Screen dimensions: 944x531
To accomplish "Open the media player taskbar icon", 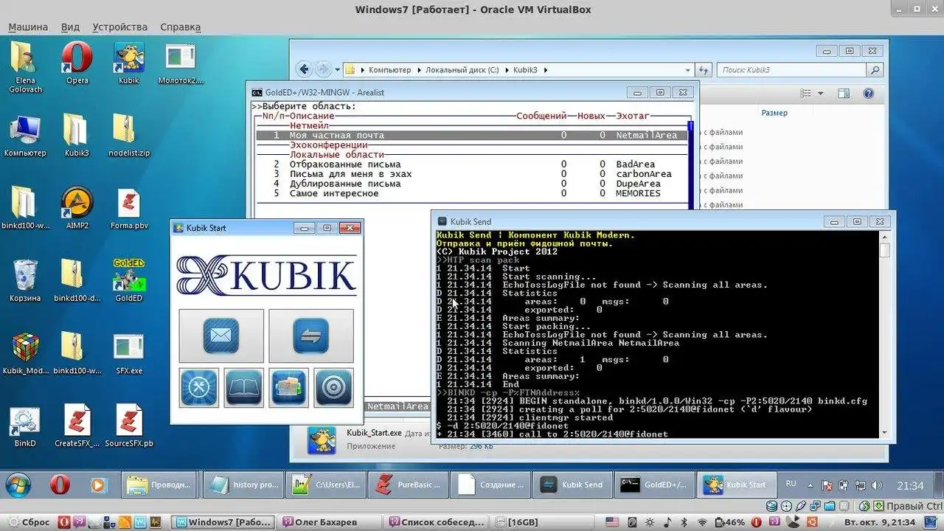I will (x=98, y=485).
